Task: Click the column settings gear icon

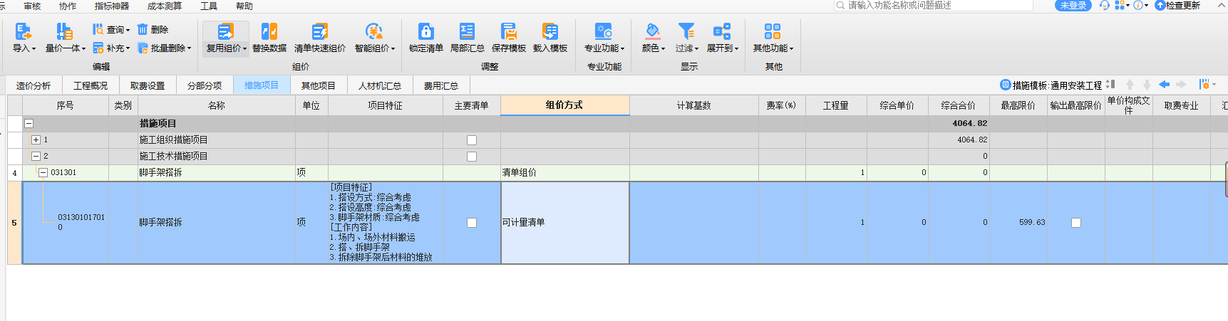Action: point(1204,85)
